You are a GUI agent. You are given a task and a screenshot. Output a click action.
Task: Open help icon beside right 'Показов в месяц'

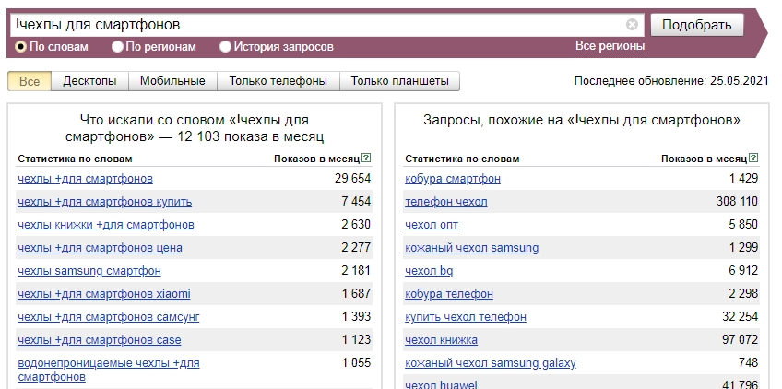753,159
